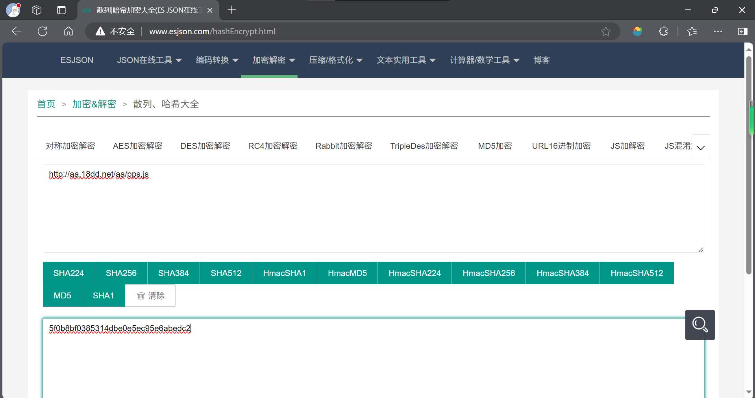Reload the page with refresh icon
755x398 pixels.
tap(43, 31)
